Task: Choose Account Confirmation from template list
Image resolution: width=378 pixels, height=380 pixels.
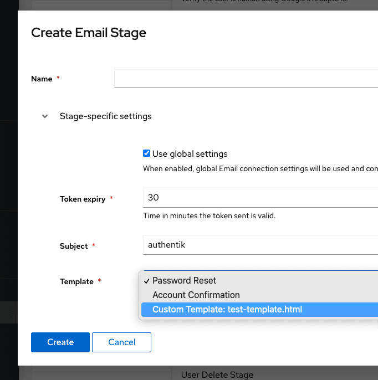Action: 196,295
